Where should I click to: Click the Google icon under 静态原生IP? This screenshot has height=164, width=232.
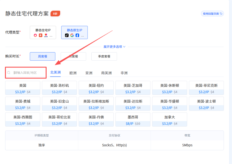click(x=72, y=35)
